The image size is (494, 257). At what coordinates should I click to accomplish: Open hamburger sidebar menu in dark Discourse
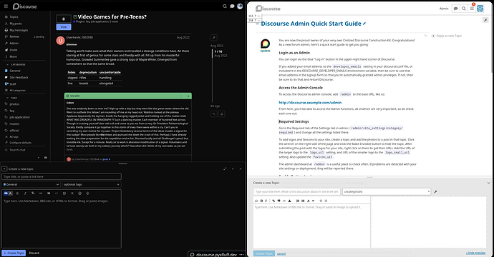point(6,6)
